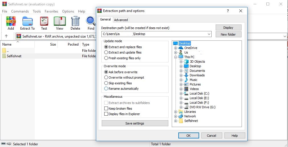
Task: Expand the OneDrive tree node
Action: coord(176,48)
